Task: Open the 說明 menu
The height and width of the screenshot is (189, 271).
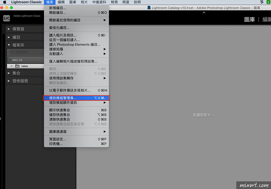Action: coord(137,2)
